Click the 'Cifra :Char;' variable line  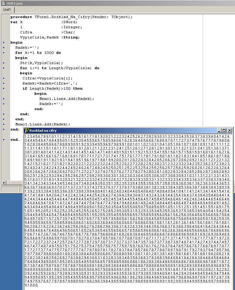click(x=48, y=32)
